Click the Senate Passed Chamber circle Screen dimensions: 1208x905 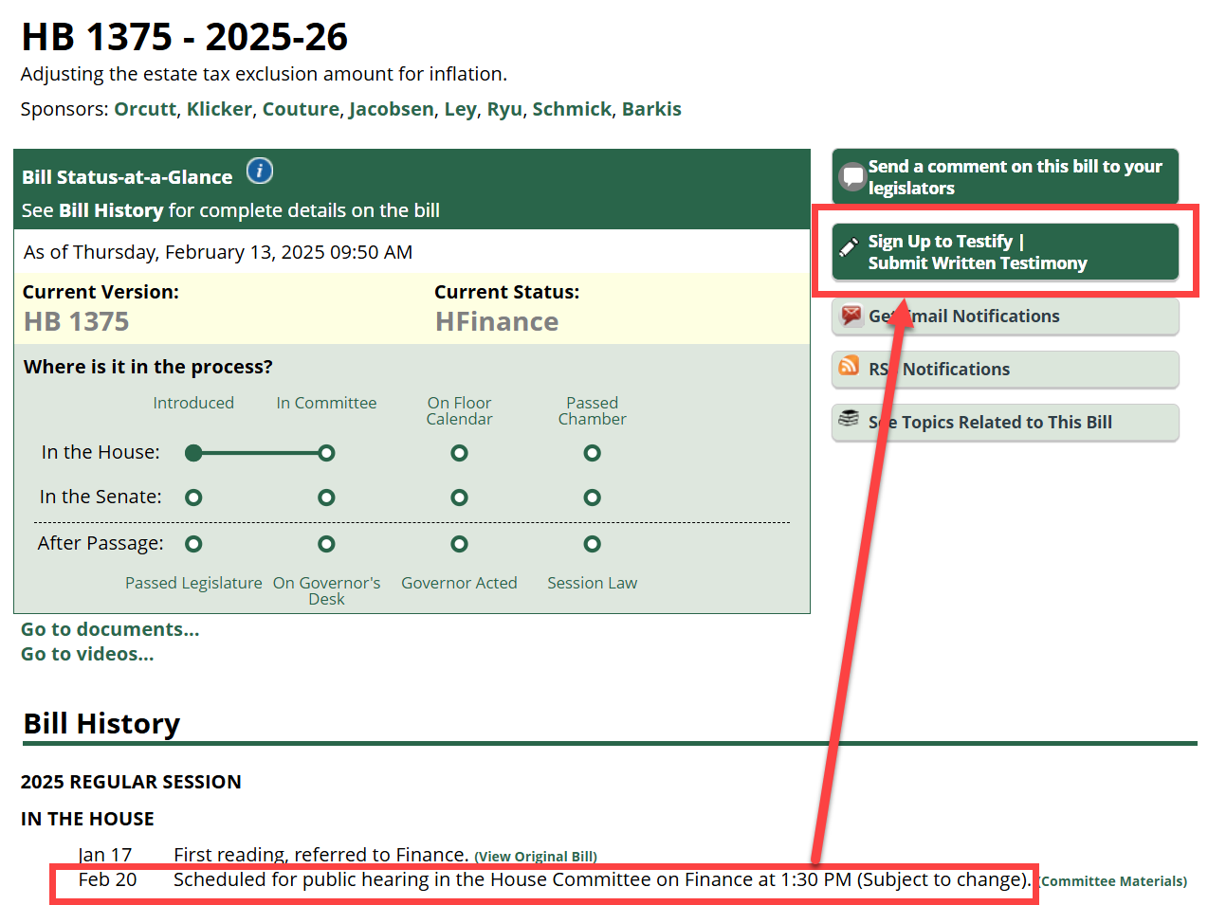[x=592, y=498]
